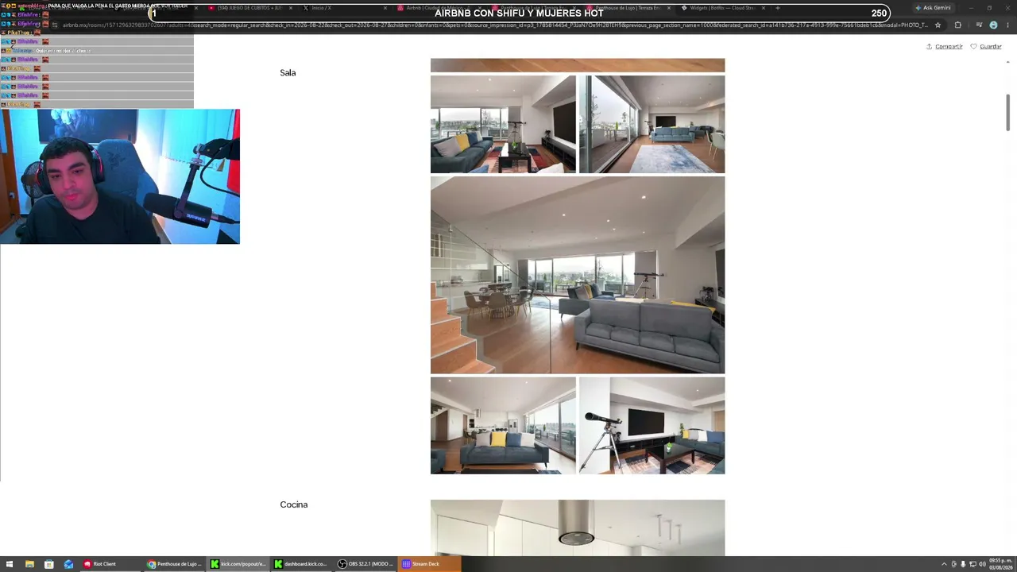Open the glass-wall living room photo

click(x=652, y=124)
